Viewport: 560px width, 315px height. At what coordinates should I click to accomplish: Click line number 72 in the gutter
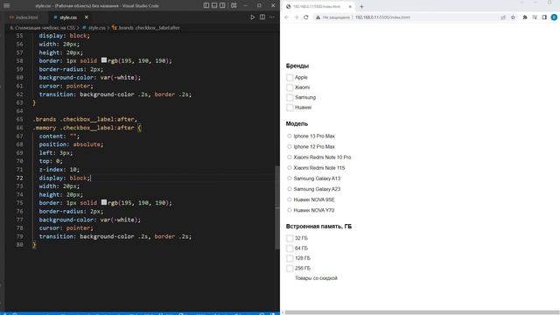19,178
